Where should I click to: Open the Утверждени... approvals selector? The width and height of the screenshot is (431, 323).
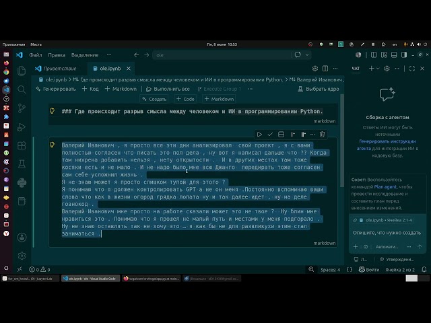(397, 259)
